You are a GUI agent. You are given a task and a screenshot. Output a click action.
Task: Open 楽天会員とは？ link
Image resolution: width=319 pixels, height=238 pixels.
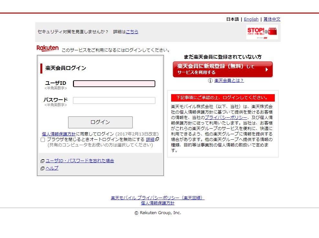point(229,81)
